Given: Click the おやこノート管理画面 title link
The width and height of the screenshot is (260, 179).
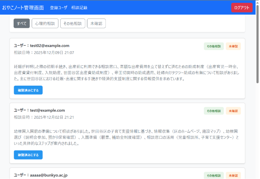Looking at the screenshot, I should pyautogui.click(x=23, y=8).
